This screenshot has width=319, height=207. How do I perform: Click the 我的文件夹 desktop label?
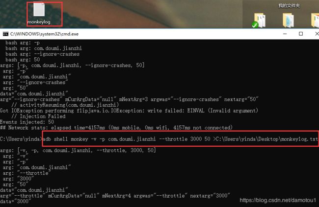point(289,5)
